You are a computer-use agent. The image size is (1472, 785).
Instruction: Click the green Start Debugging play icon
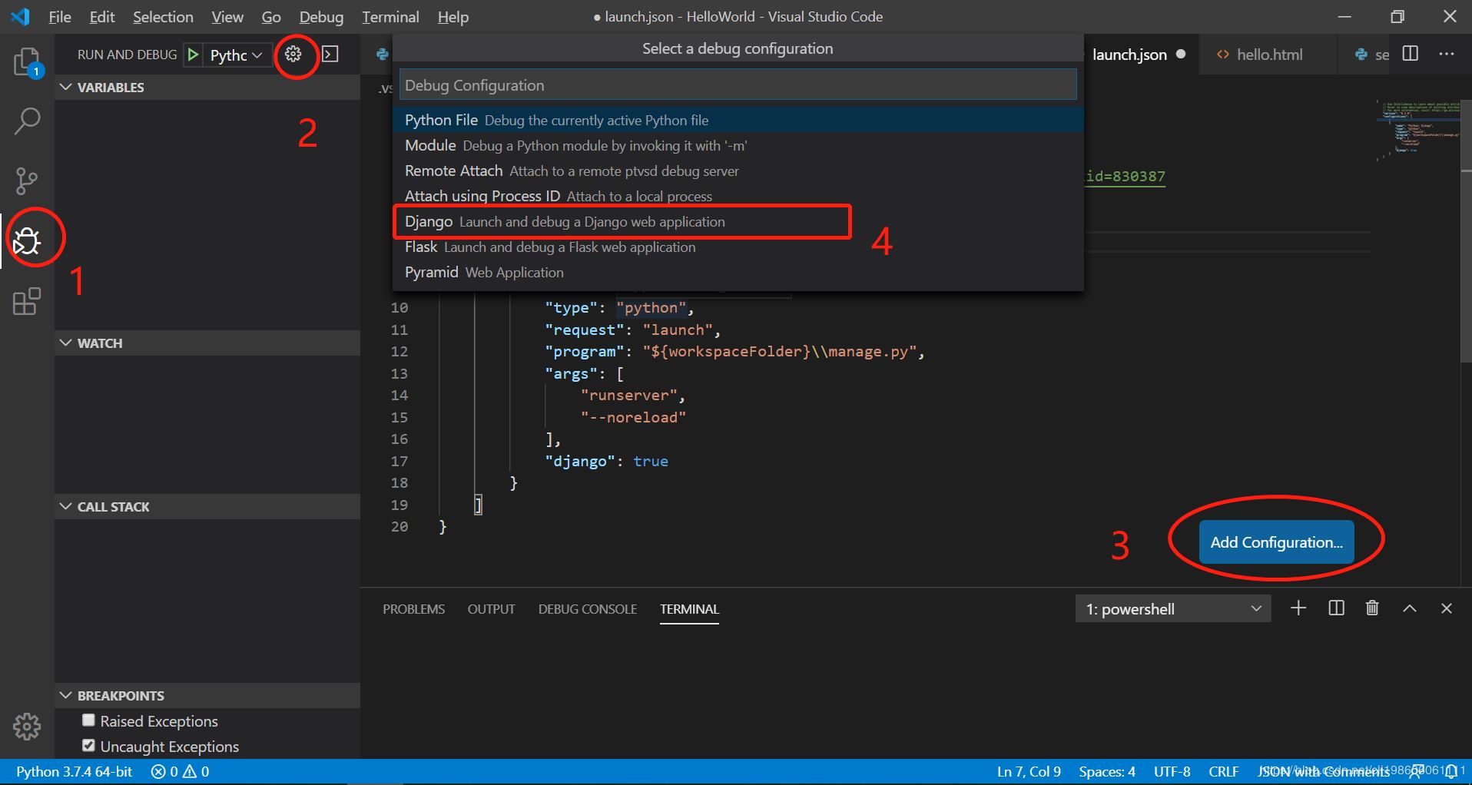pyautogui.click(x=194, y=55)
